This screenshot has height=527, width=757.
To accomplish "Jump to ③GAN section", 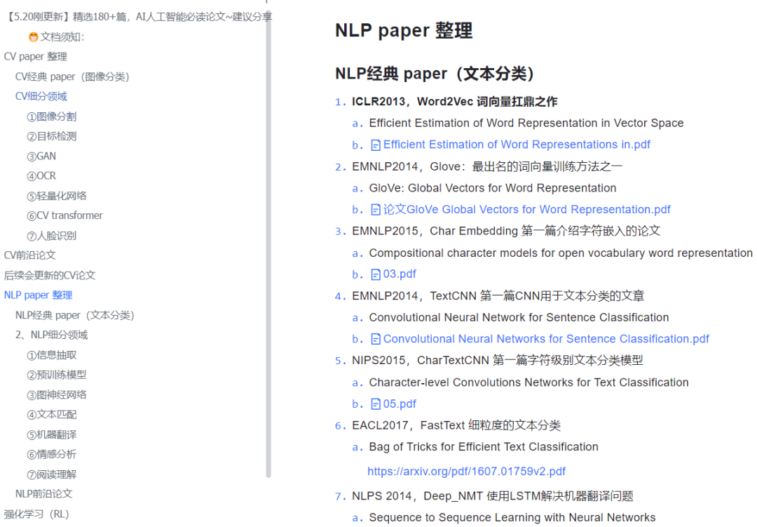I will 41,156.
